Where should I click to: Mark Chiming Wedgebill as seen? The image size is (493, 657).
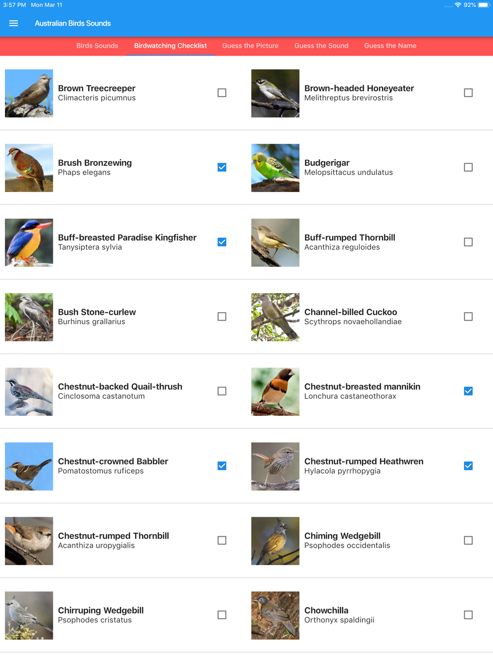(x=468, y=540)
